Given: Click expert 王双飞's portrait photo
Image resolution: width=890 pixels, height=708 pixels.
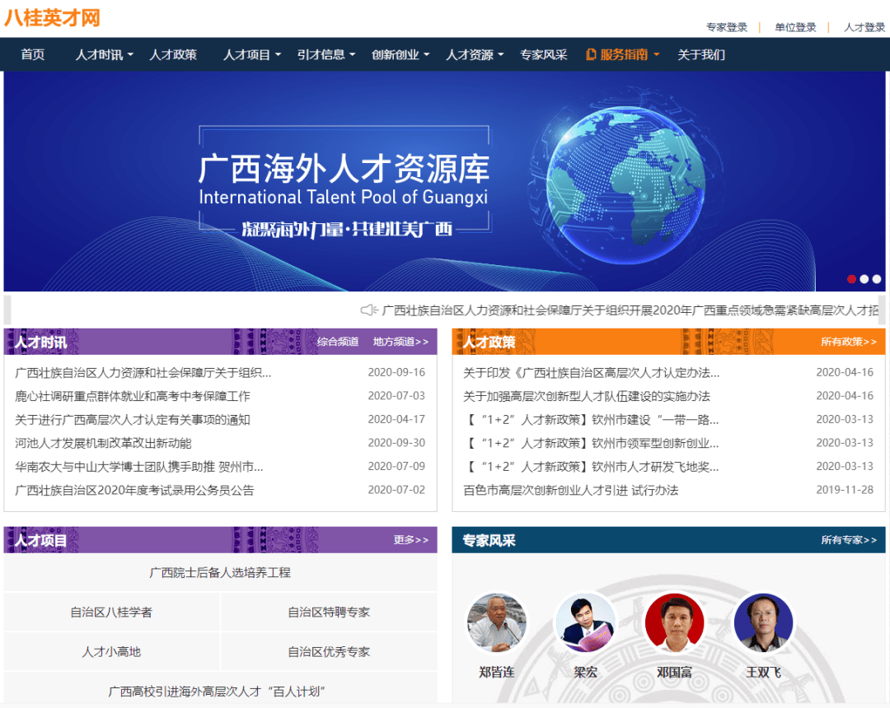Looking at the screenshot, I should click(x=763, y=622).
